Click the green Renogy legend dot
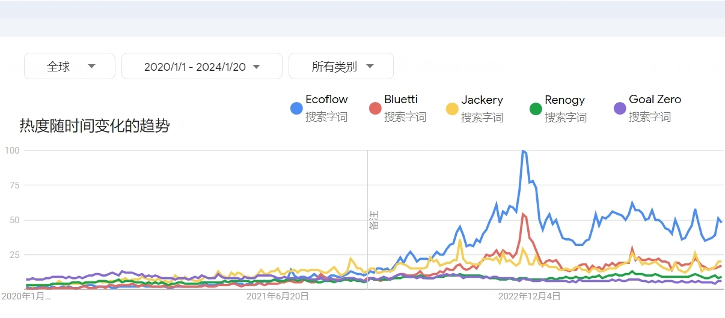Screen dimensions: 725x318 click(x=535, y=108)
